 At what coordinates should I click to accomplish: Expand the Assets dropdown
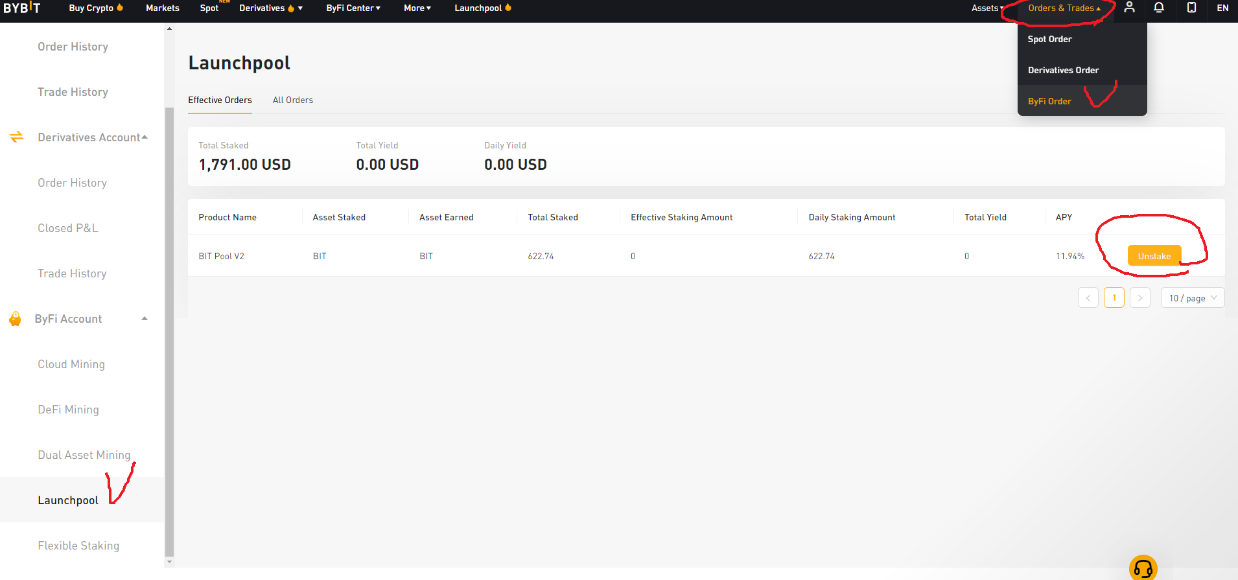pos(987,8)
